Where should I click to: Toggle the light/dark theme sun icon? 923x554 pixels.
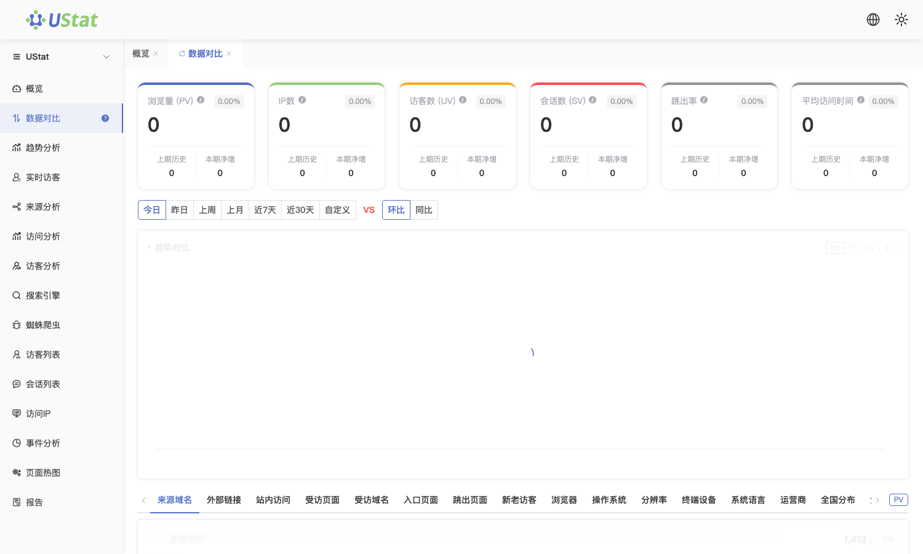(901, 20)
